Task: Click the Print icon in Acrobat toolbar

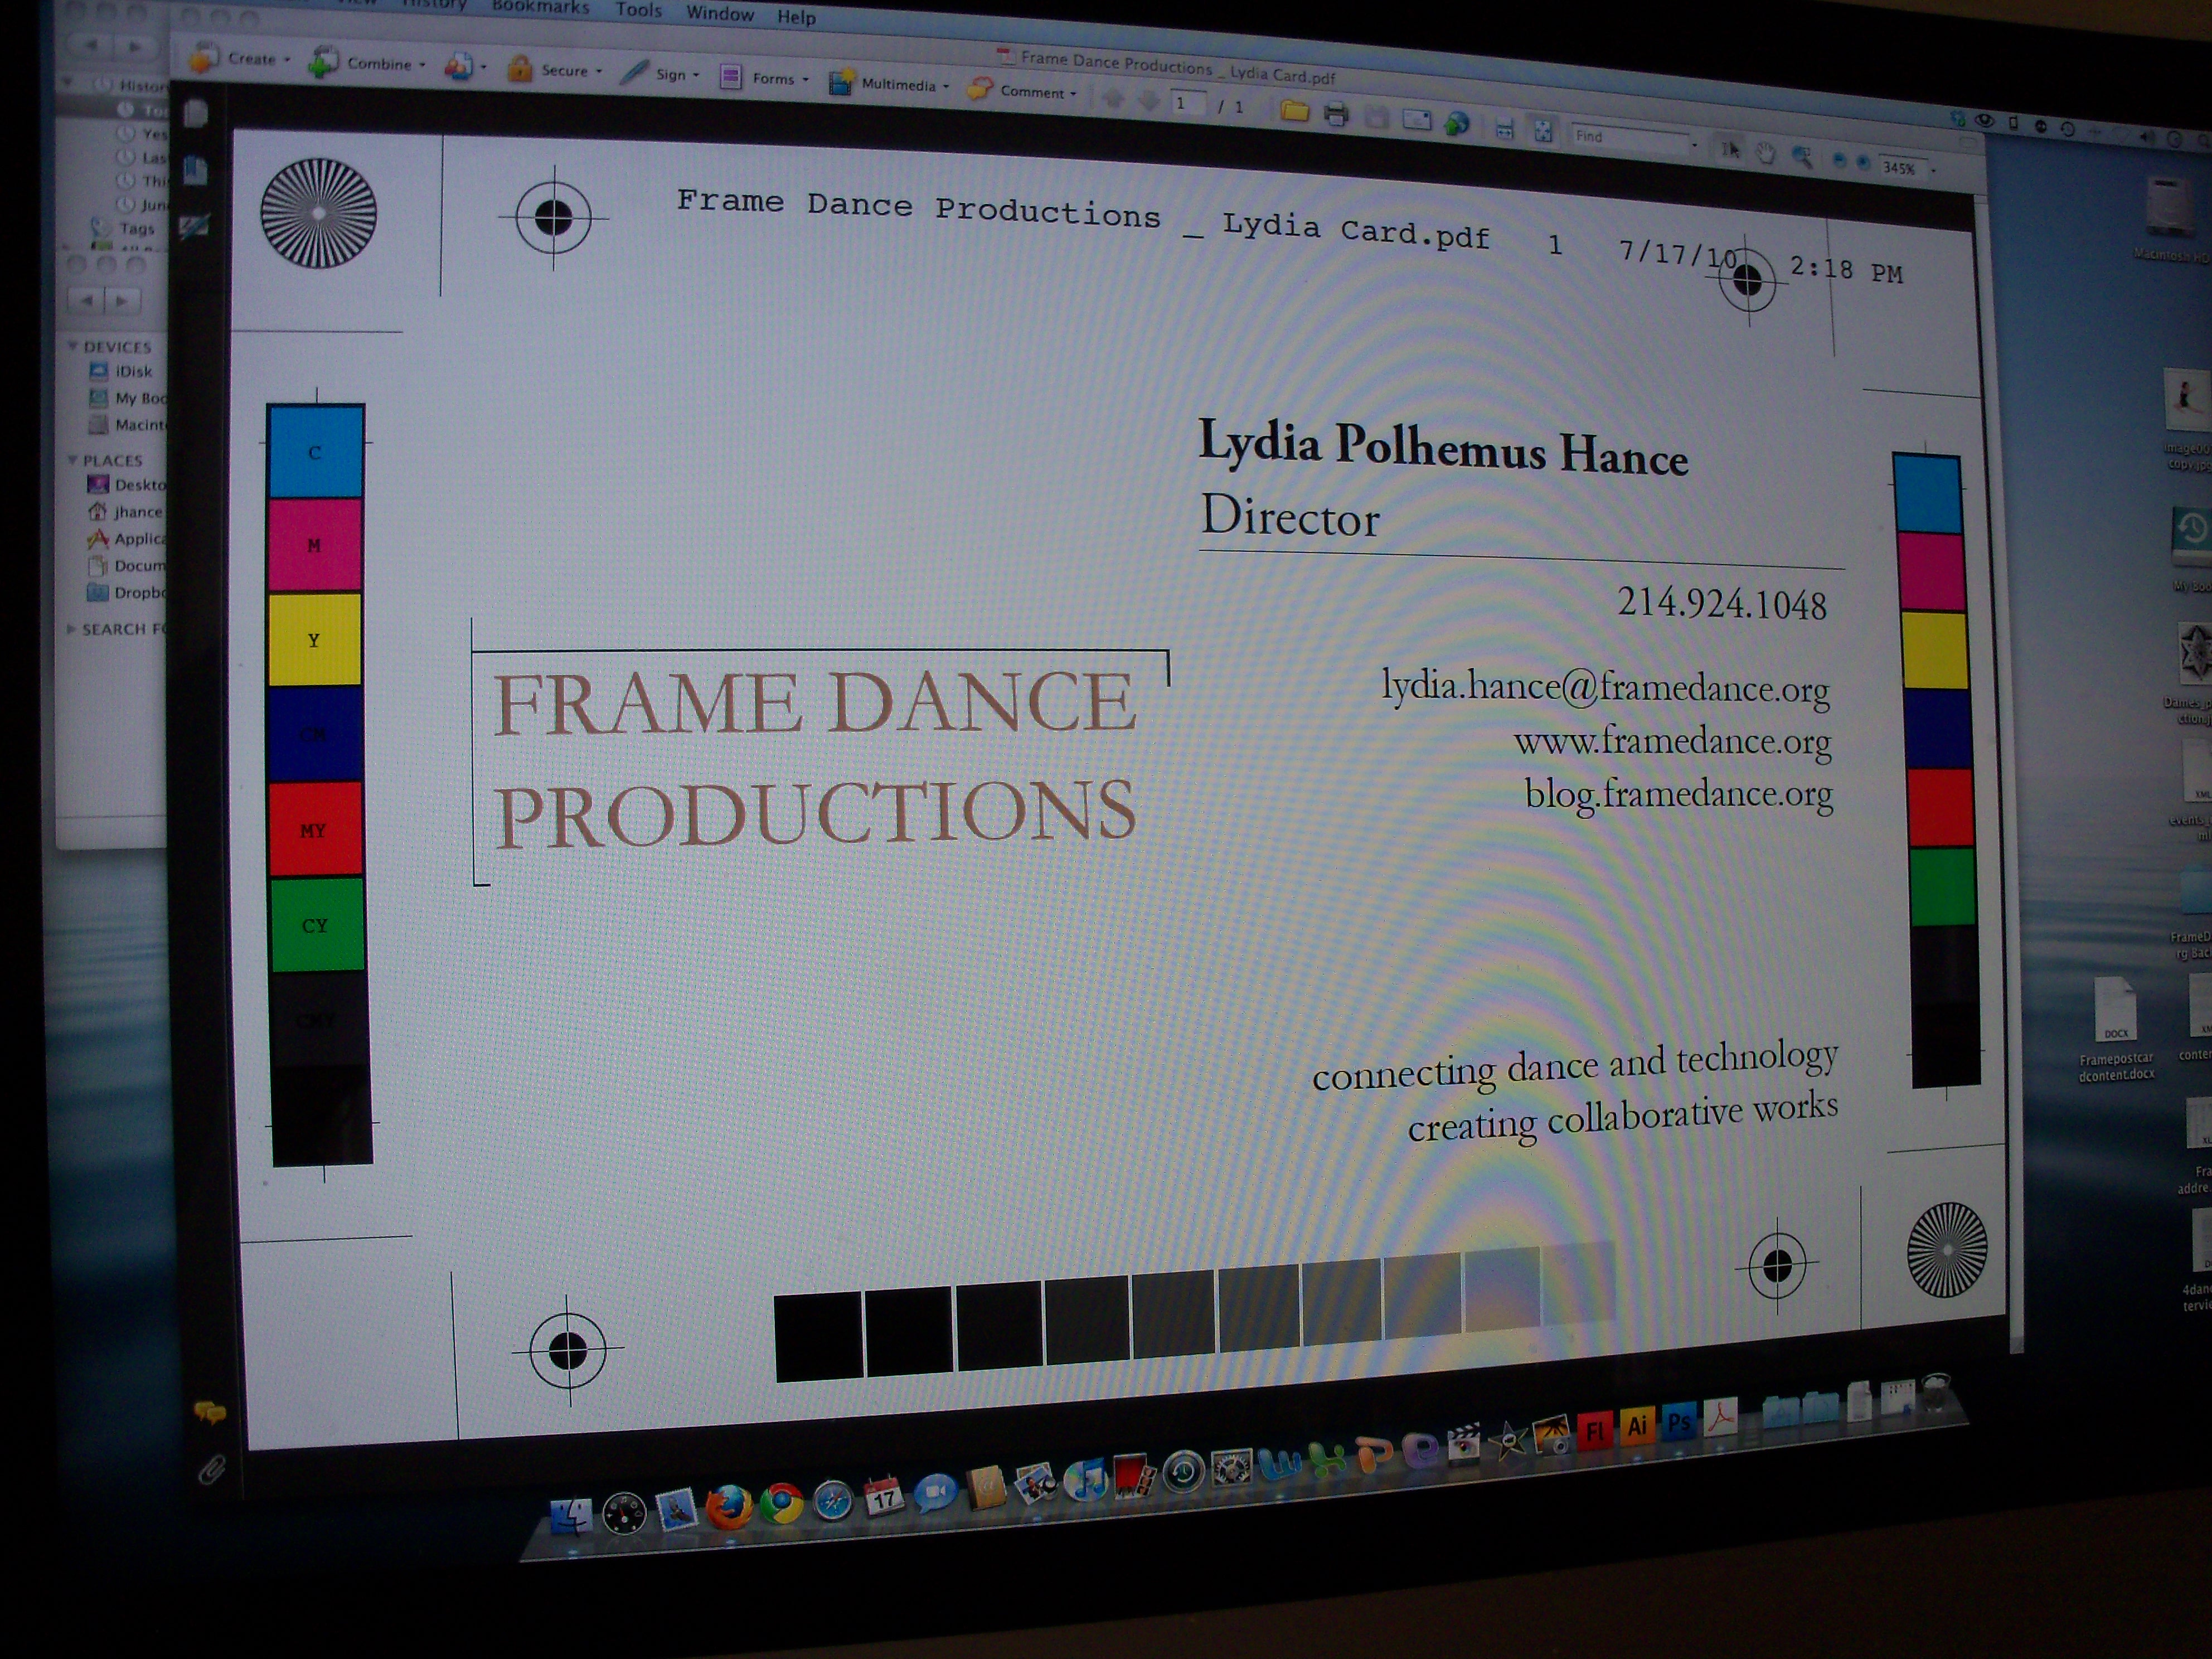Action: pyautogui.click(x=1336, y=115)
